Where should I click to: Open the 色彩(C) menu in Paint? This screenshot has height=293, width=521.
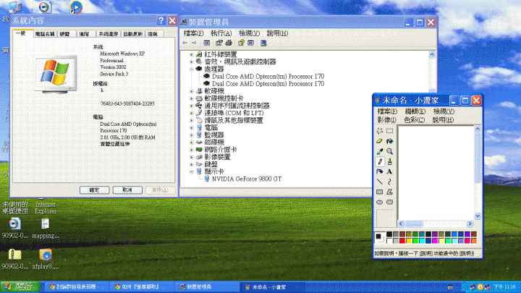tap(415, 120)
